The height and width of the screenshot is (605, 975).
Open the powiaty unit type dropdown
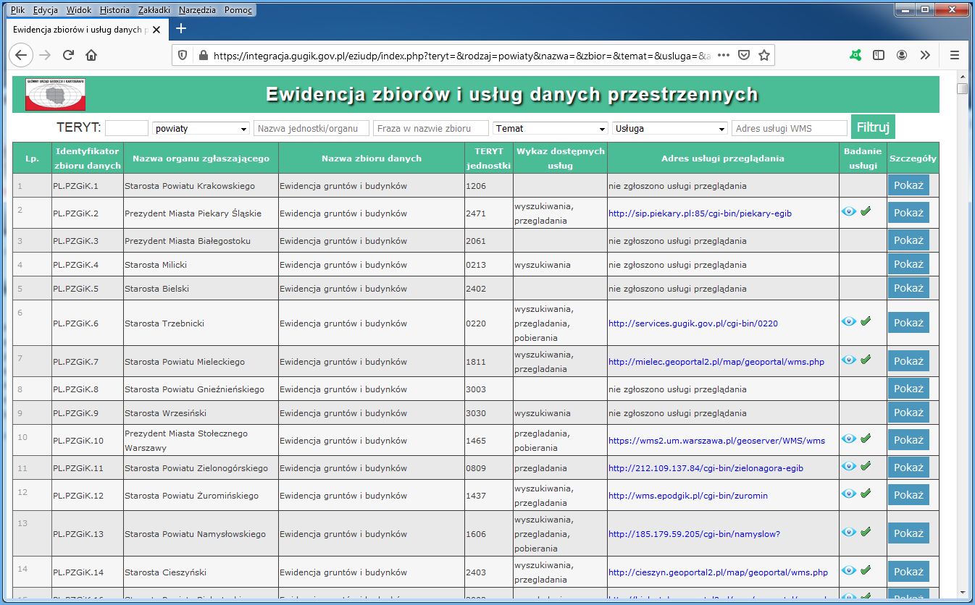pyautogui.click(x=201, y=128)
